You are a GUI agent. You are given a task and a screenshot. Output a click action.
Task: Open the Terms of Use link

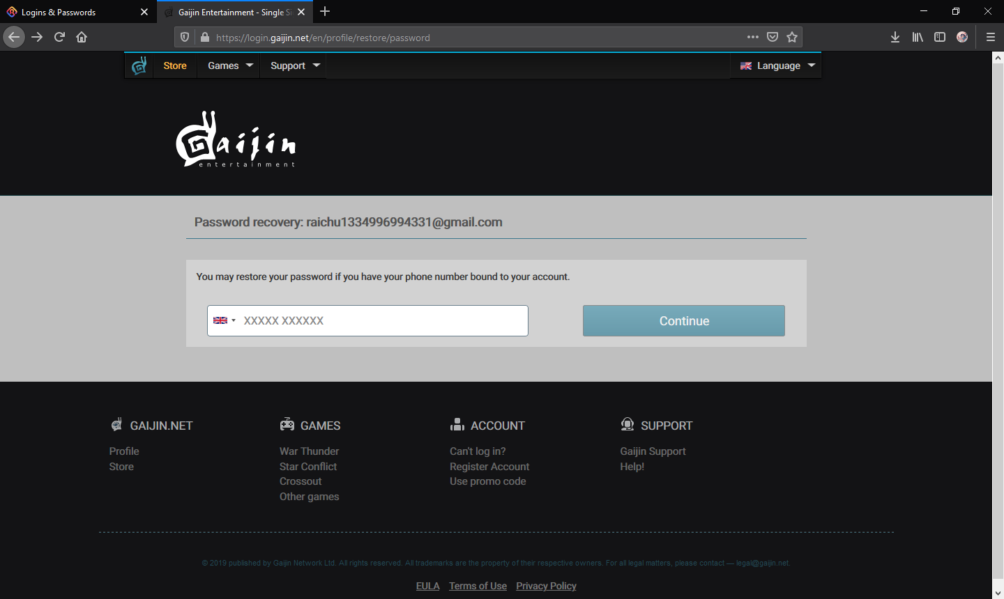pyautogui.click(x=478, y=586)
